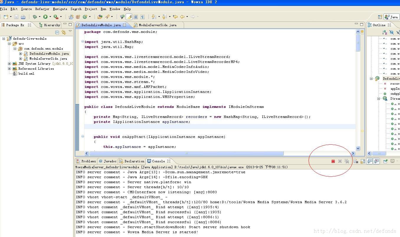Click the red Terminate button in Console
This screenshot has width=400, height=237.
(333, 161)
